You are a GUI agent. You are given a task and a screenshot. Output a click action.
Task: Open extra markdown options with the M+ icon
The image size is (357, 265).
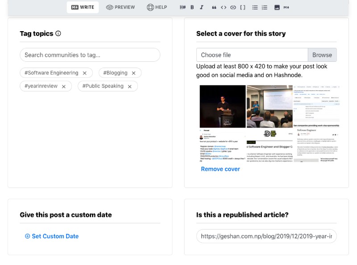pos(286,7)
